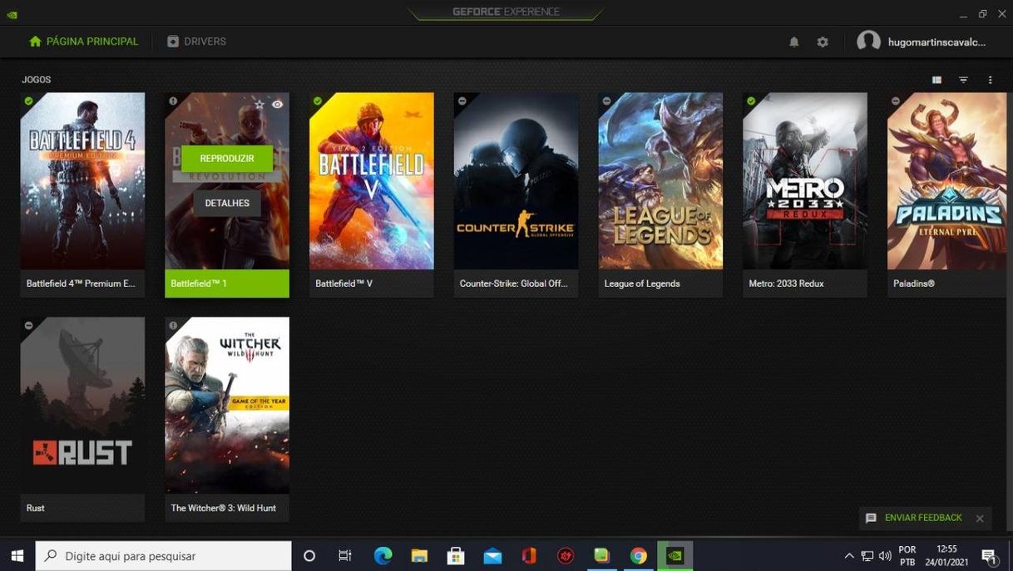Image resolution: width=1013 pixels, height=571 pixels.
Task: Click Reproduzir on Battlefield 1
Action: (x=227, y=159)
